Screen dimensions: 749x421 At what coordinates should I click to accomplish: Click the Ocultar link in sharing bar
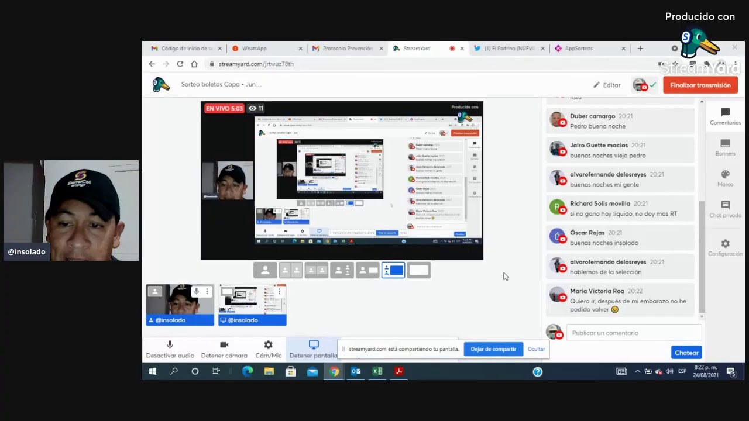(x=536, y=349)
